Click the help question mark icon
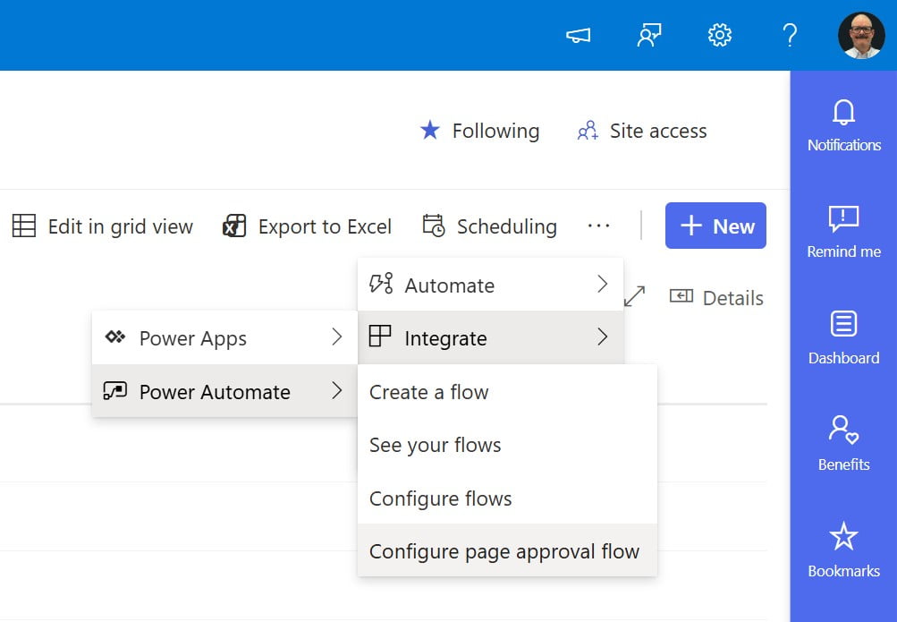Image resolution: width=897 pixels, height=622 pixels. [x=789, y=36]
